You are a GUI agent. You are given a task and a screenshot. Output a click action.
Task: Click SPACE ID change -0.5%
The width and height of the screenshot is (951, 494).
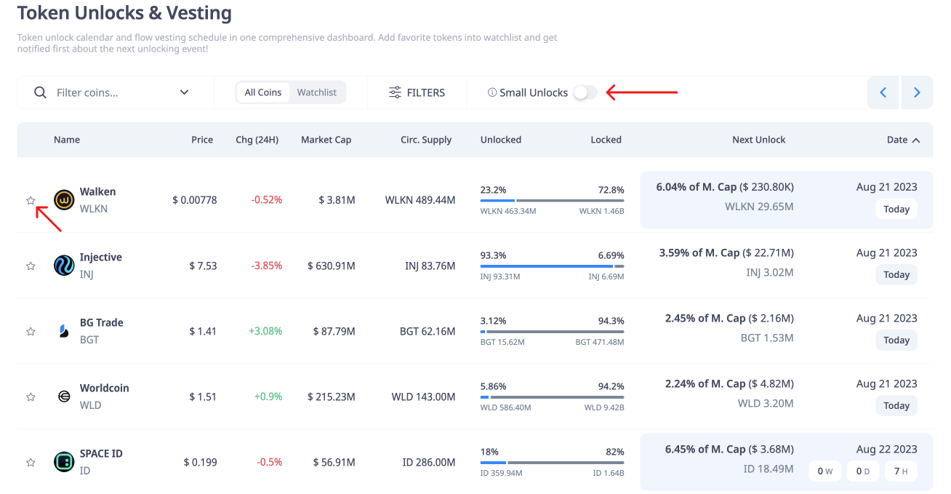269,462
